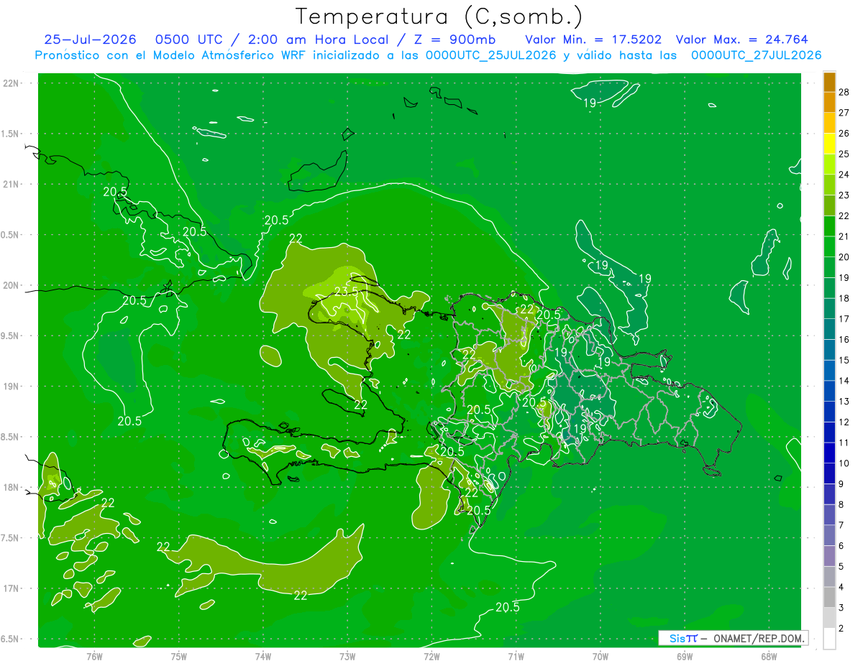Click the '3' colorbar scale label
Viewport: 863px width, 666px height.
pos(842,608)
